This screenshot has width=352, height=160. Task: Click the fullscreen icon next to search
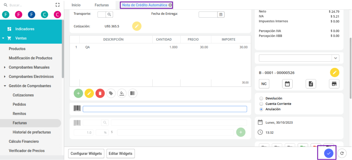[58, 5]
